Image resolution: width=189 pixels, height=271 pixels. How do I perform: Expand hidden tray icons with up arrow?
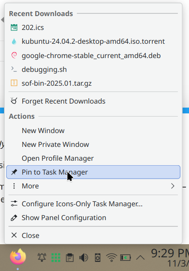tap(140, 258)
